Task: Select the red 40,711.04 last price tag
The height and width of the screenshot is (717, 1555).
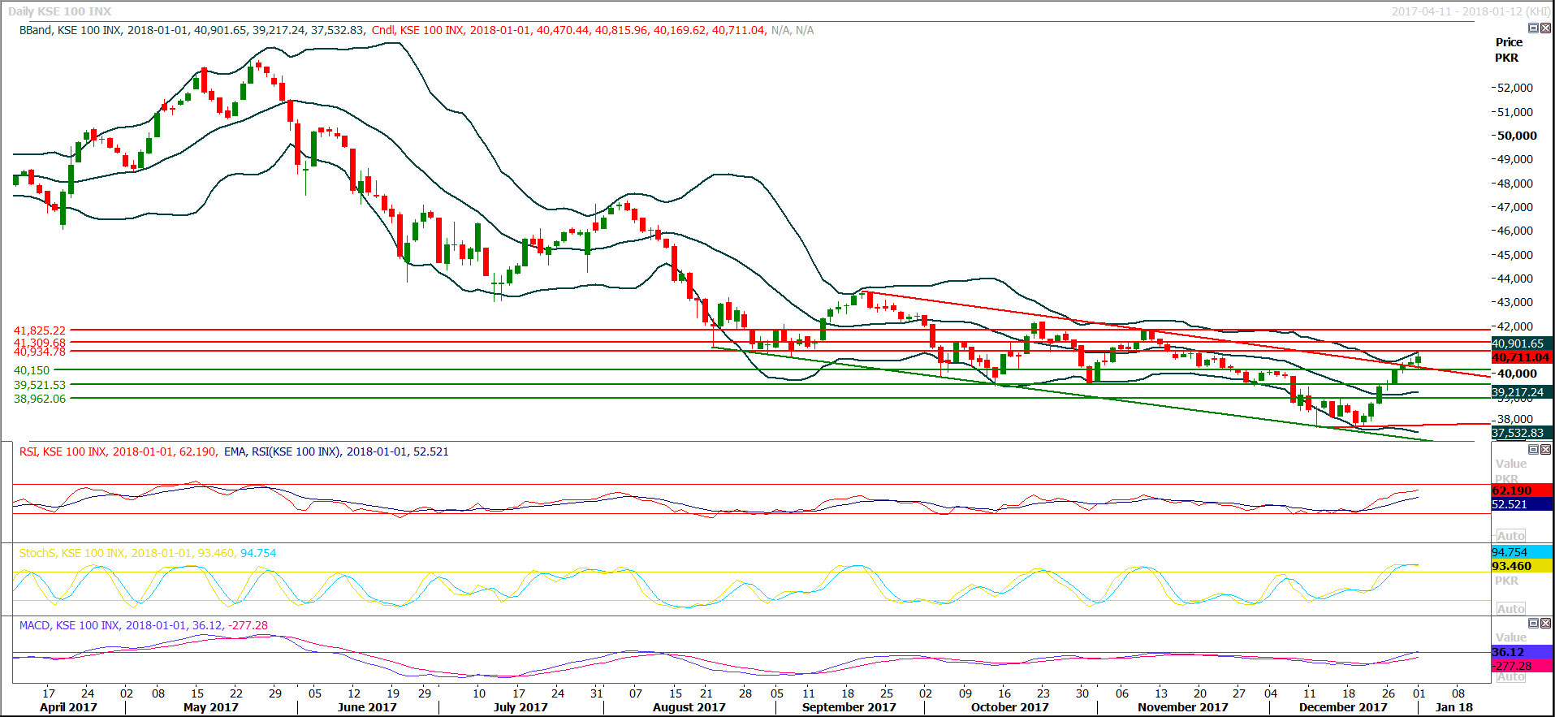Action: (1521, 357)
